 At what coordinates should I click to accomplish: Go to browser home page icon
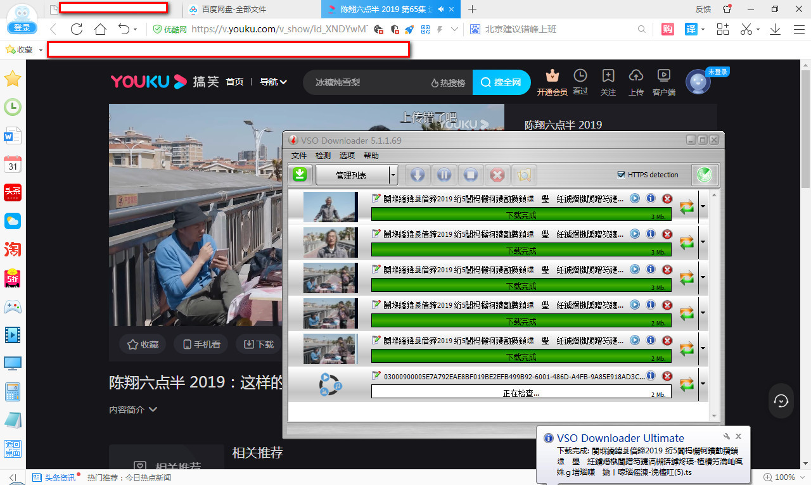click(x=100, y=29)
